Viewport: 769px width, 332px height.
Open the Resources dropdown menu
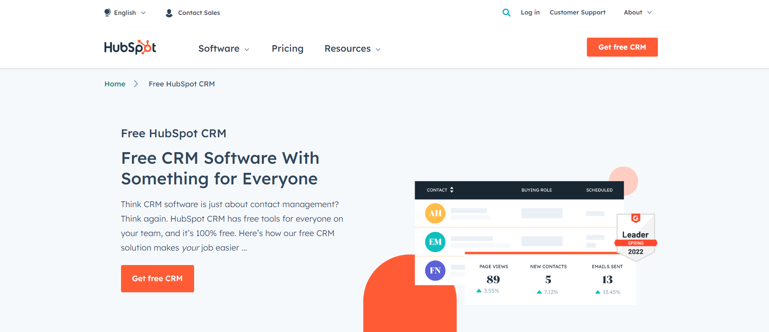352,49
